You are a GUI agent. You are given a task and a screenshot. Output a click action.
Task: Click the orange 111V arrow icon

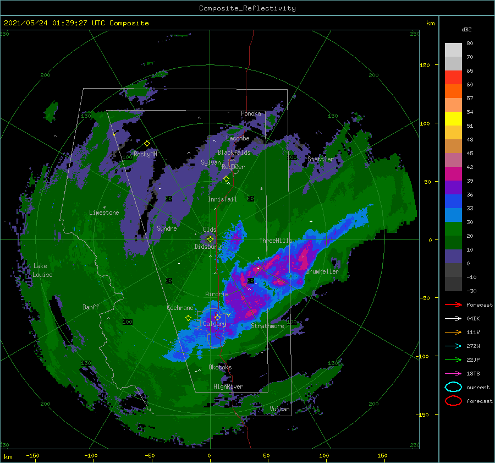(x=453, y=332)
